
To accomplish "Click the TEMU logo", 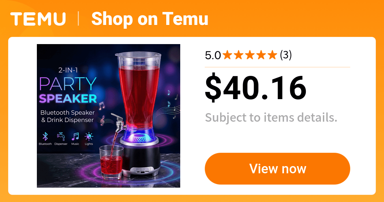I will [38, 19].
